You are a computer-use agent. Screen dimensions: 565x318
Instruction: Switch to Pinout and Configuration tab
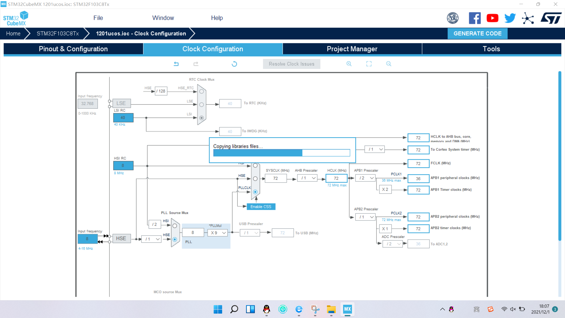click(x=73, y=49)
